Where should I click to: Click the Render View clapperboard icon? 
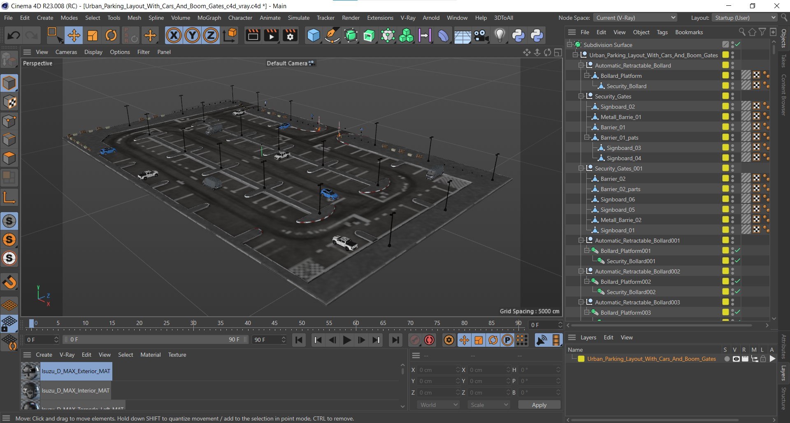coord(253,35)
